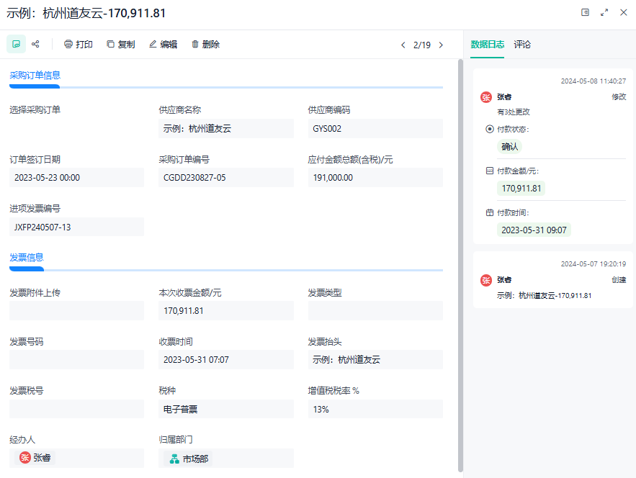
Task: Click the 供应商名称 field value
Action: 226,129
